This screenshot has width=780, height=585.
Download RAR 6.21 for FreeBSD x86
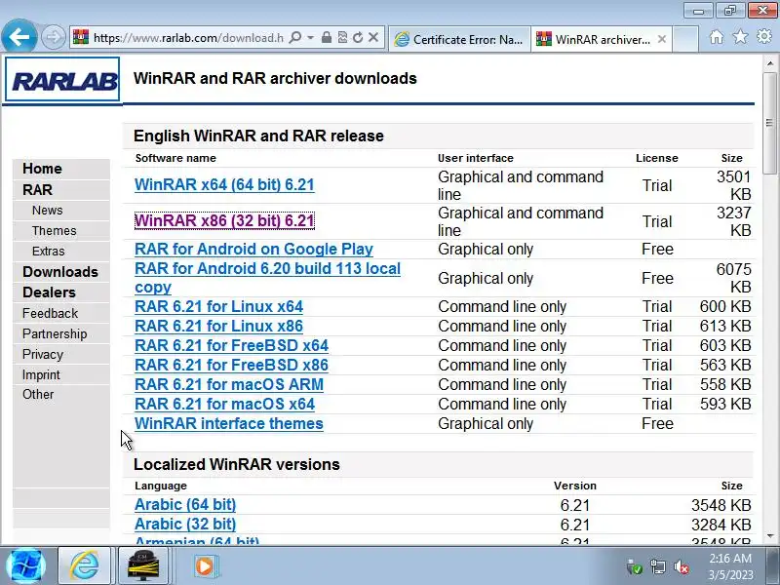(x=231, y=365)
